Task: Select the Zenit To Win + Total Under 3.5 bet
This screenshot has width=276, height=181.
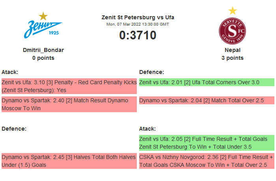Action: (x=206, y=143)
